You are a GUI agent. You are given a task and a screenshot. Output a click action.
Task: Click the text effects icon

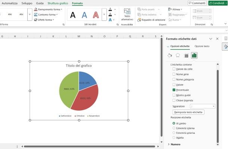pyautogui.click(x=110, y=20)
